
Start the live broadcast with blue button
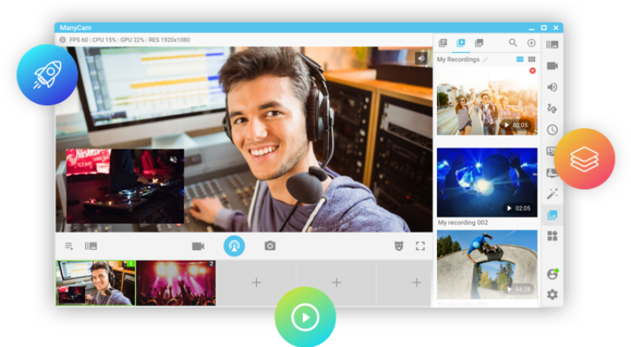click(x=234, y=246)
